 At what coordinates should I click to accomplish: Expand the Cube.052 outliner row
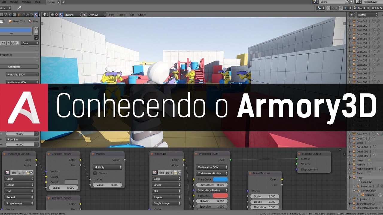tap(350, 34)
